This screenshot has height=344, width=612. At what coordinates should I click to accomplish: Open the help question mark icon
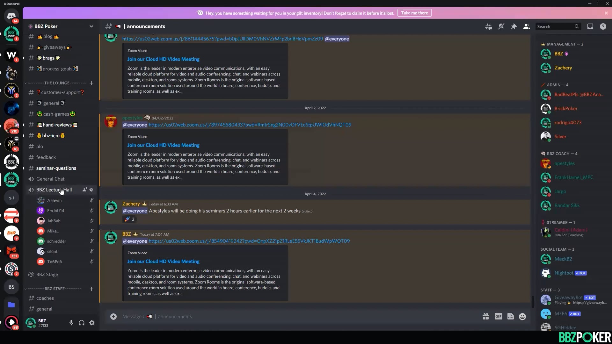click(x=603, y=27)
